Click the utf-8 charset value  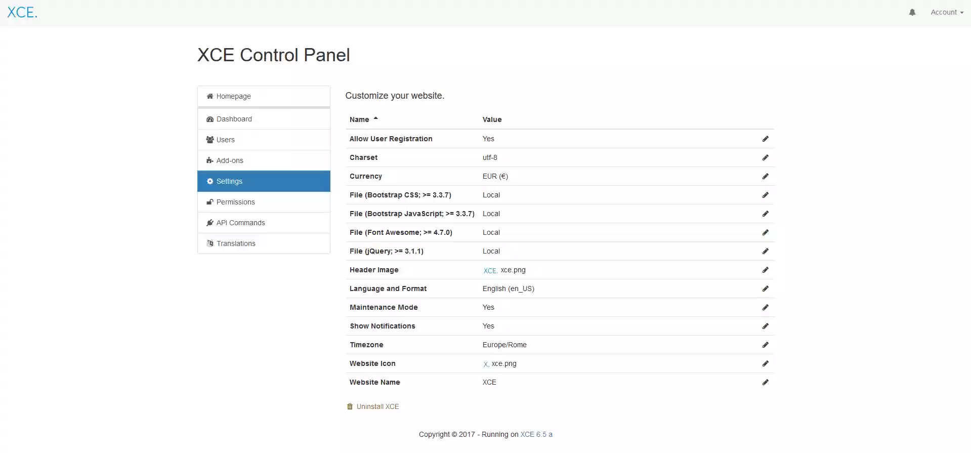click(490, 157)
